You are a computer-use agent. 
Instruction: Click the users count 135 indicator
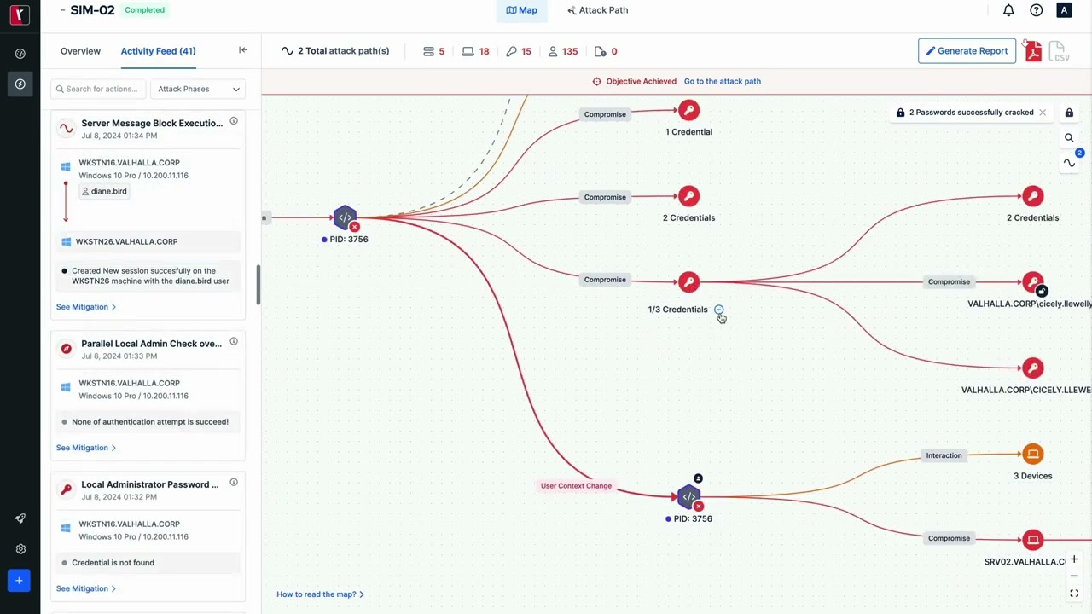(563, 51)
